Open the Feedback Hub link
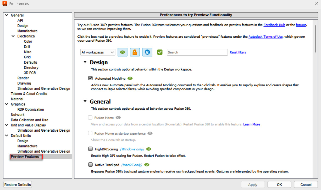Image resolution: width=321 pixels, height=190 pixels. (274, 25)
